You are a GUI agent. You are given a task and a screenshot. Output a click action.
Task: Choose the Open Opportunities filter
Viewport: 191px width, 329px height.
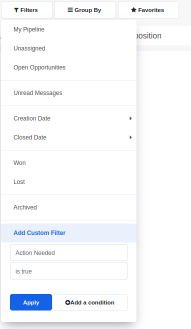68,67
